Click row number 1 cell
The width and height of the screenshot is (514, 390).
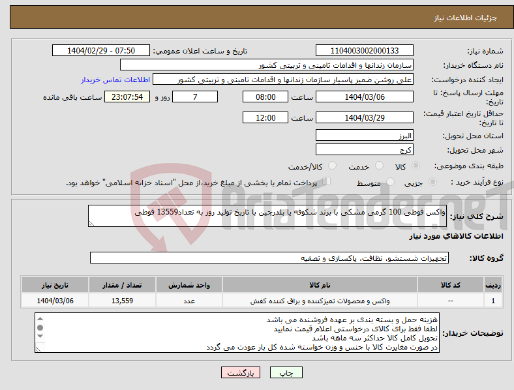tap(493, 300)
